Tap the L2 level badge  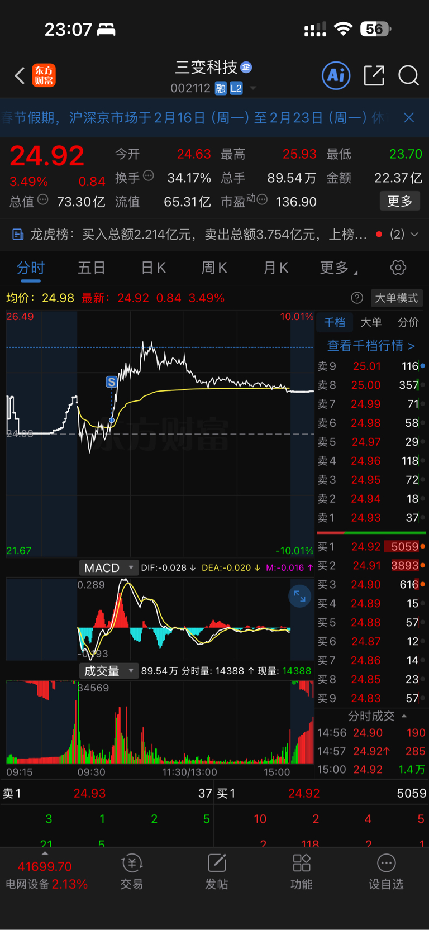236,88
